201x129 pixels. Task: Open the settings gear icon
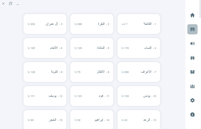(192, 100)
